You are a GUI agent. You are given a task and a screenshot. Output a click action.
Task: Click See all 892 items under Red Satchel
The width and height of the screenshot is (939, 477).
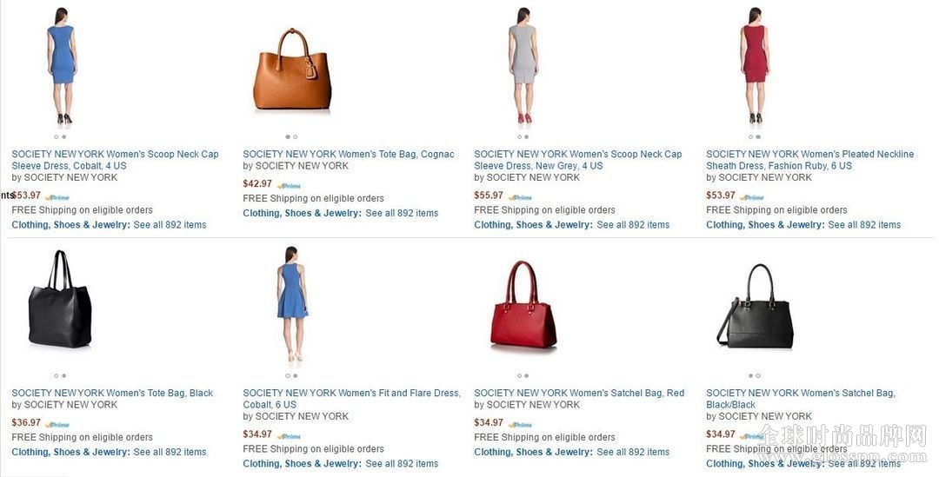633,452
